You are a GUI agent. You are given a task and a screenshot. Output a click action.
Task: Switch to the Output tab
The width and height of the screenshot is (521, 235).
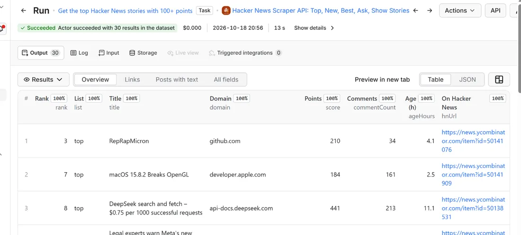41,53
